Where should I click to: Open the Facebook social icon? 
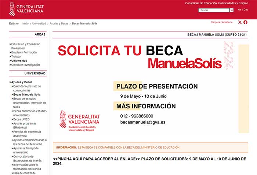click(x=245, y=22)
